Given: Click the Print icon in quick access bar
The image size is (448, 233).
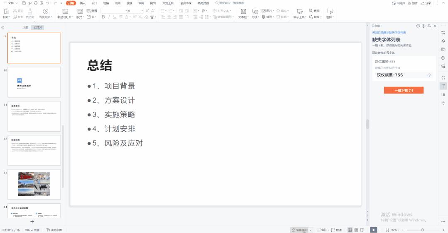Looking at the screenshot, I should [36, 3].
